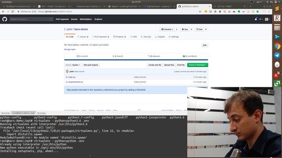282x158 pixels.
Task: Open the Files app from the dock
Action: (x=277, y=27)
